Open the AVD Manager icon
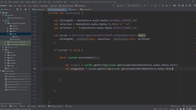 pos(187,5)
